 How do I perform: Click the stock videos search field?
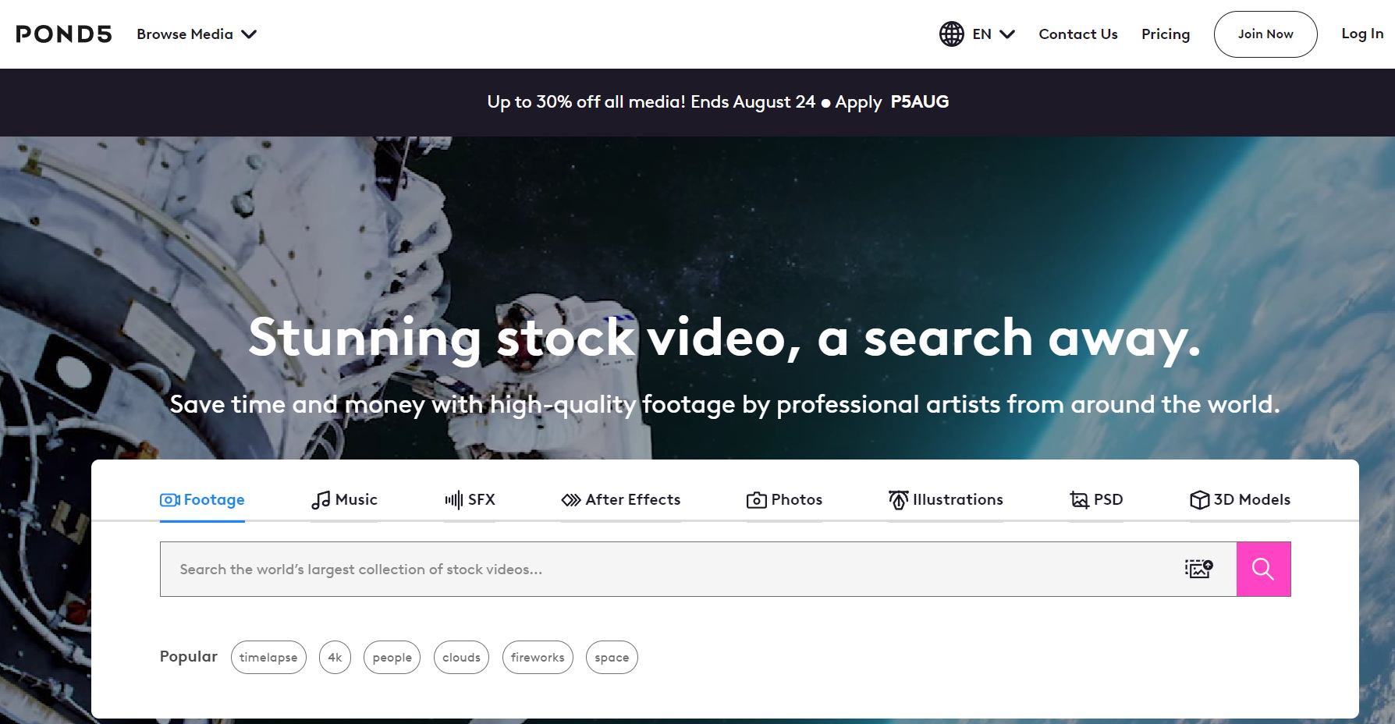pyautogui.click(x=671, y=569)
